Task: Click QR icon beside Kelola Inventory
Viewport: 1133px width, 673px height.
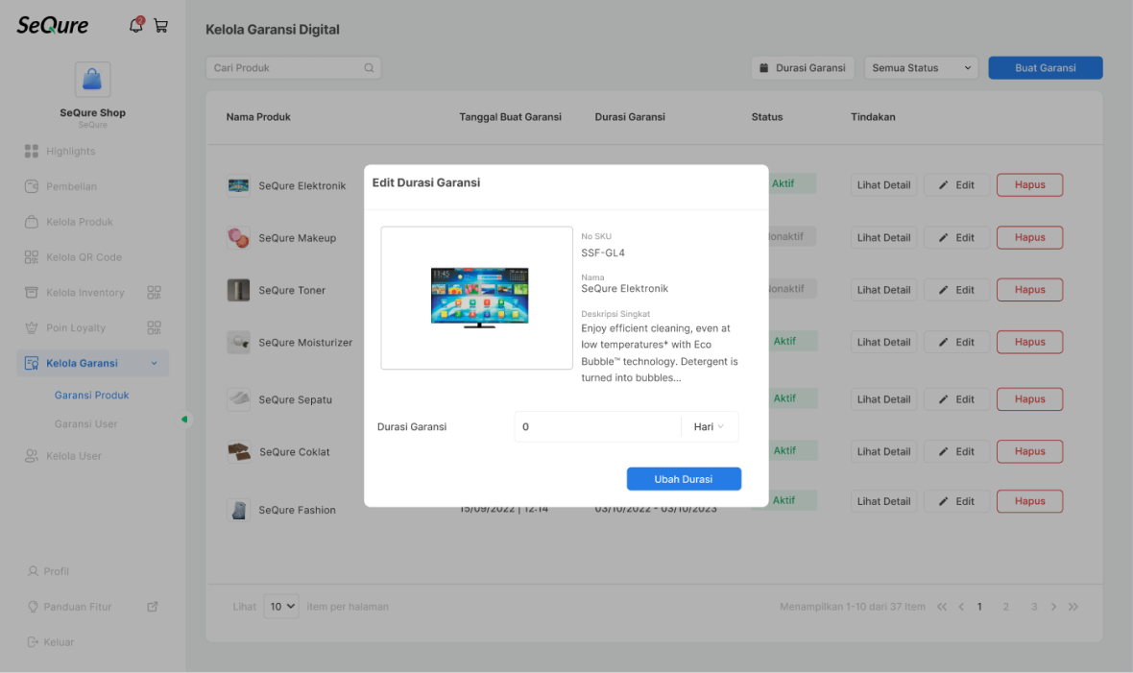Action: pos(154,293)
